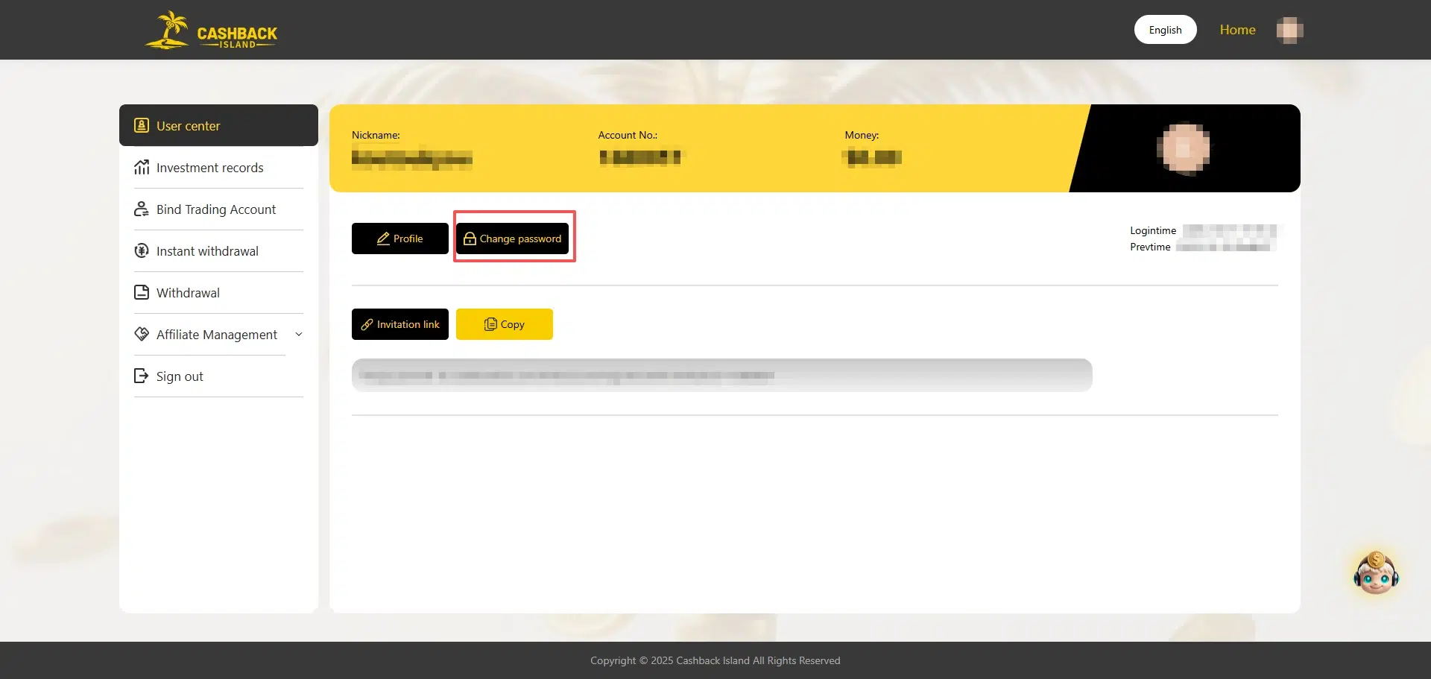
Task: Click the Bind Trading Account person icon
Action: tap(142, 209)
